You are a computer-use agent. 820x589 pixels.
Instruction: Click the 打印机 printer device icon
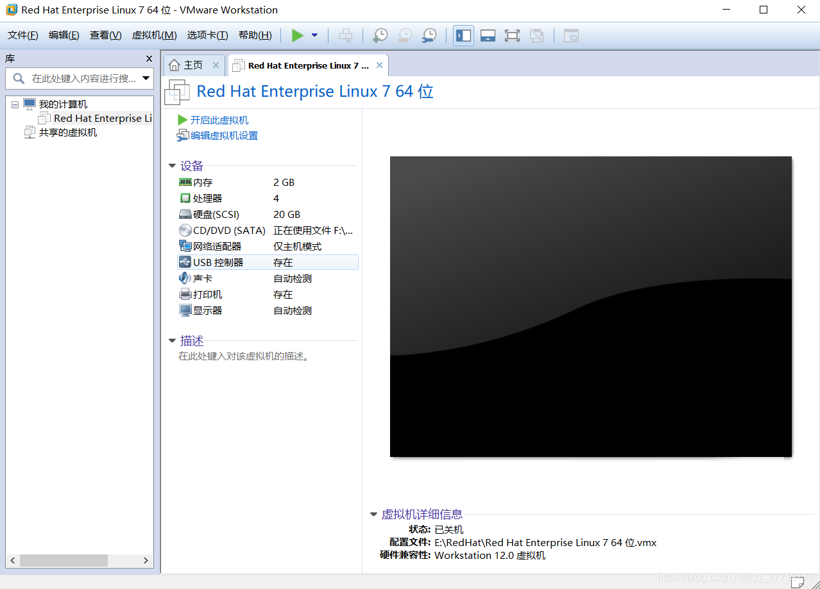pyautogui.click(x=185, y=294)
